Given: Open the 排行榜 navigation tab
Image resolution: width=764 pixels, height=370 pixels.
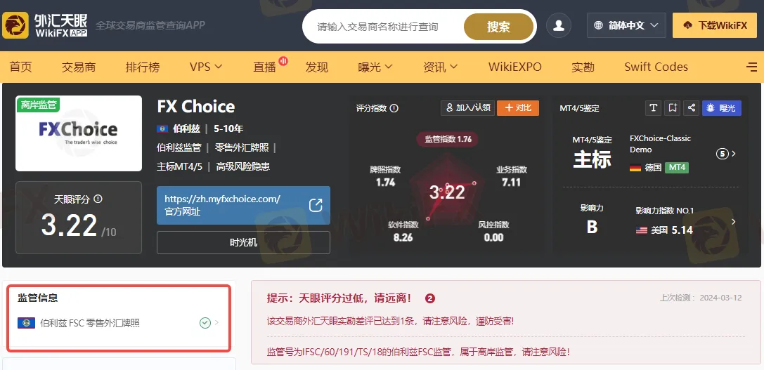Looking at the screenshot, I should tap(142, 67).
